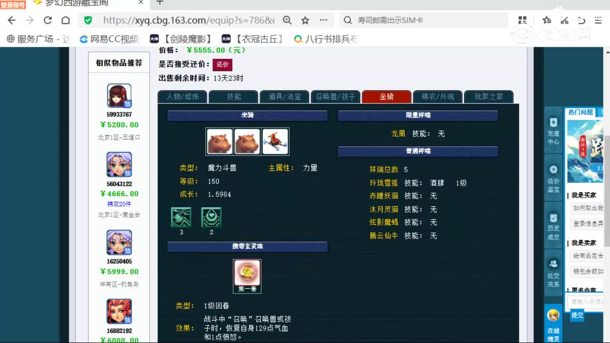Click the ￥5200.00 similar item price
The height and width of the screenshot is (343, 610).
coord(119,125)
